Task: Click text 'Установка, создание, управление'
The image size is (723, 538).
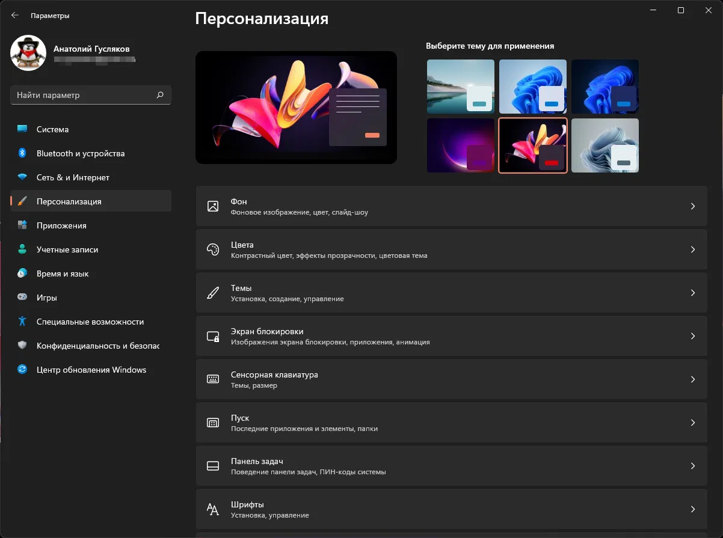Action: click(x=288, y=299)
